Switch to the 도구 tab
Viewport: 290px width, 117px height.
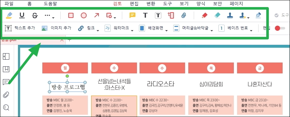[167, 4]
